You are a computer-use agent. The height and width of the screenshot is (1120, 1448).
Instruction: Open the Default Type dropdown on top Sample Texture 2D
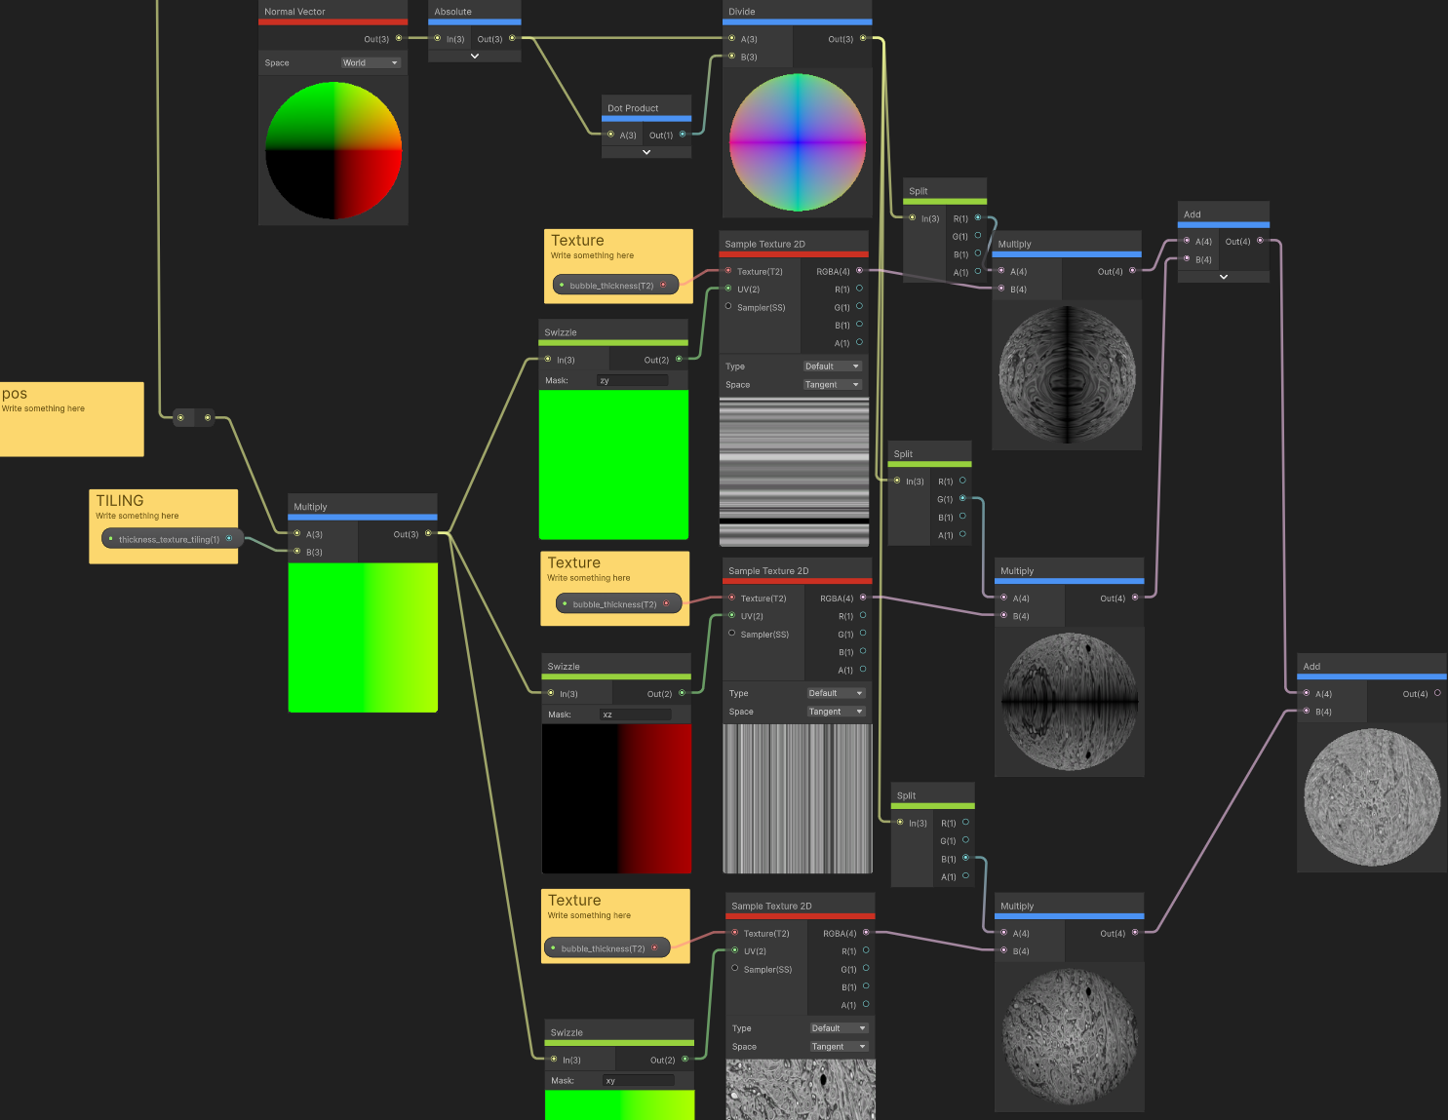click(x=832, y=366)
